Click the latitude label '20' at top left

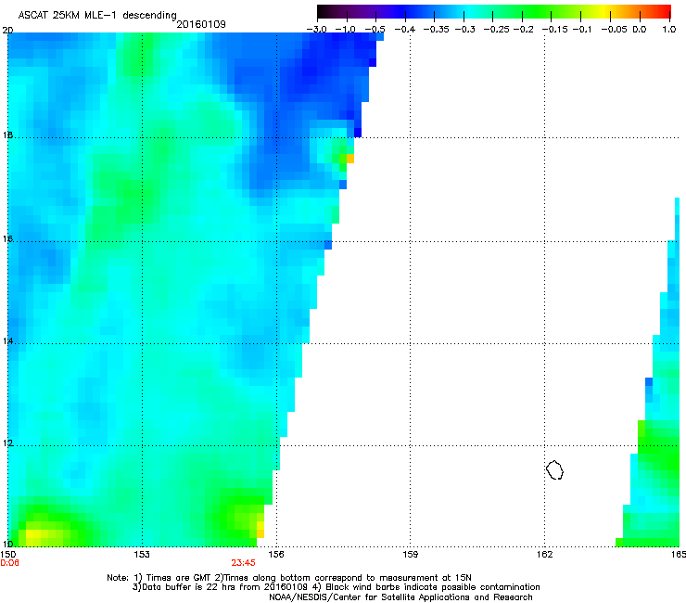pyautogui.click(x=7, y=30)
